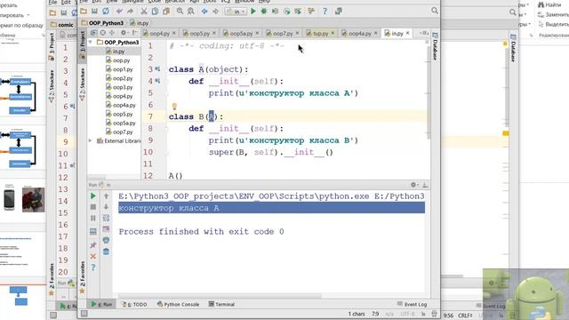Toggle Pin tab in the Run panel

92,245
